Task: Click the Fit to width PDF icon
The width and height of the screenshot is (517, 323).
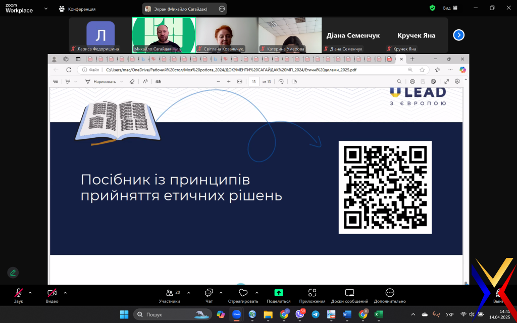Action: pyautogui.click(x=240, y=81)
